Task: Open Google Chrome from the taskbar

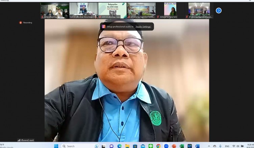Action: pyautogui.click(x=158, y=146)
